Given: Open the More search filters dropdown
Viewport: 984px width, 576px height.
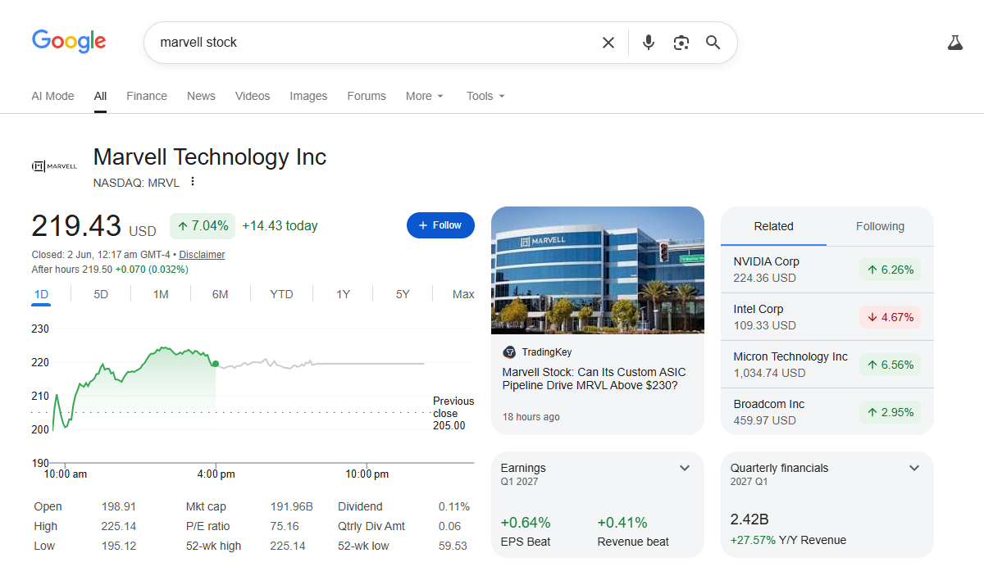Looking at the screenshot, I should click(x=425, y=96).
